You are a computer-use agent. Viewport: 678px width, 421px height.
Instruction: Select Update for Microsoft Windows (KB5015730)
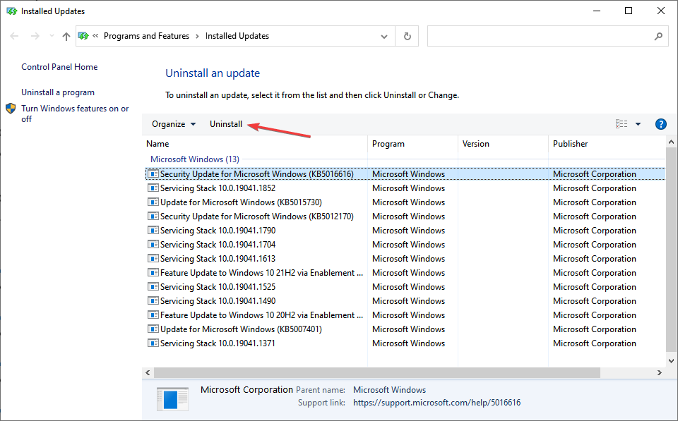coord(241,202)
